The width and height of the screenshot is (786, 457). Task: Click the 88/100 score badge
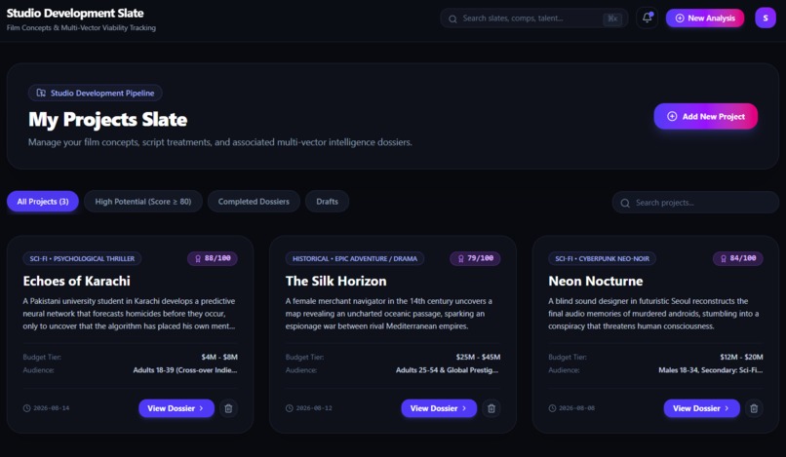coord(213,258)
